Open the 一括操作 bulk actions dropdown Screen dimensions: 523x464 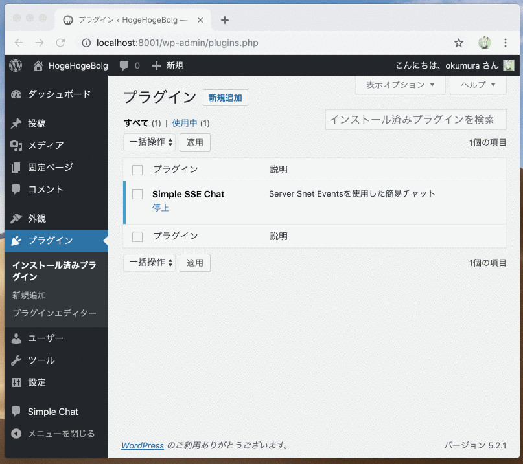click(x=149, y=142)
